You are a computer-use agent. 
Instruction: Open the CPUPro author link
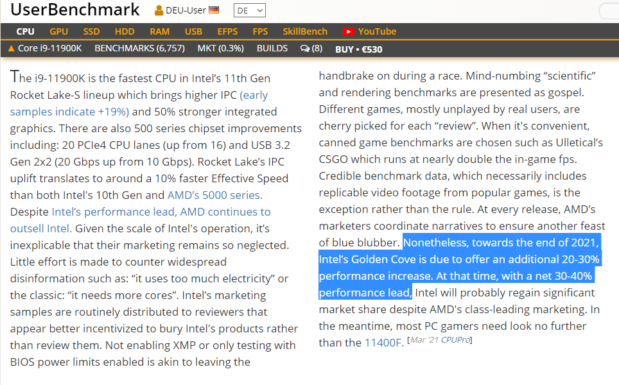[455, 339]
